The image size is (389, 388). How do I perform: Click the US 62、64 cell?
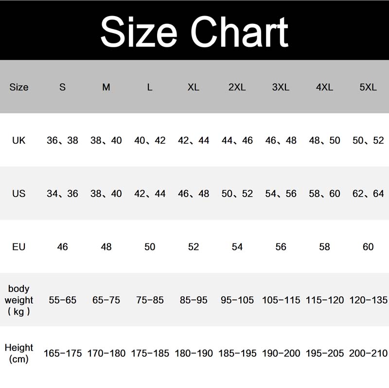coord(368,194)
